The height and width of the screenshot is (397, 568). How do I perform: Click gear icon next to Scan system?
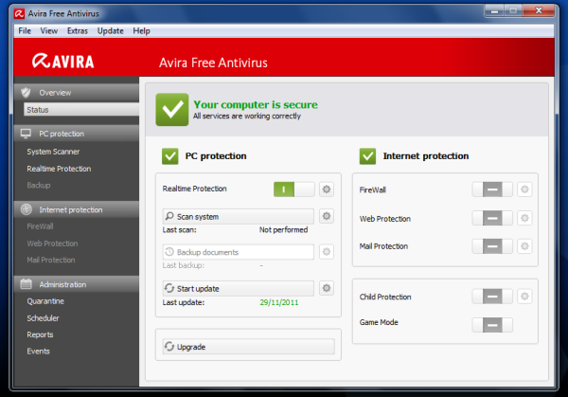tap(327, 217)
